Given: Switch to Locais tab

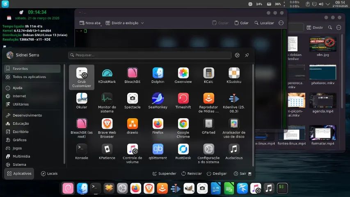Looking at the screenshot, I should coord(49,174).
